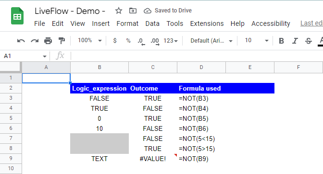This screenshot has width=323, height=174.
Task: Expand the Default (Arial) font dropdown
Action: [211, 41]
